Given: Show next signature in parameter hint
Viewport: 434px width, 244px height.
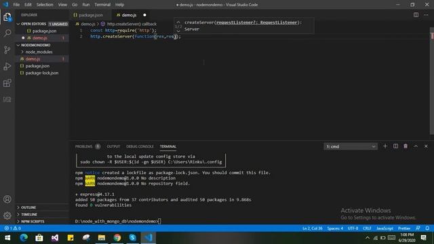Looking at the screenshot, I should 178,31.
